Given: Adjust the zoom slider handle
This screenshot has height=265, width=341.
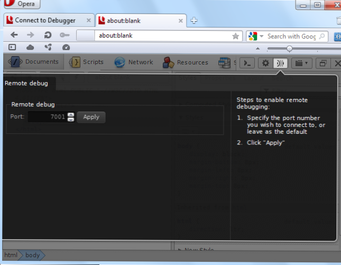Looking at the screenshot, I should pyautogui.click(x=289, y=48).
